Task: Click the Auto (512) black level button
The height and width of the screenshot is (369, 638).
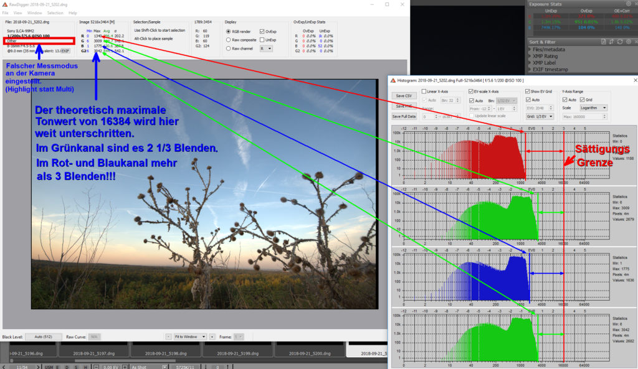Action: (x=43, y=337)
